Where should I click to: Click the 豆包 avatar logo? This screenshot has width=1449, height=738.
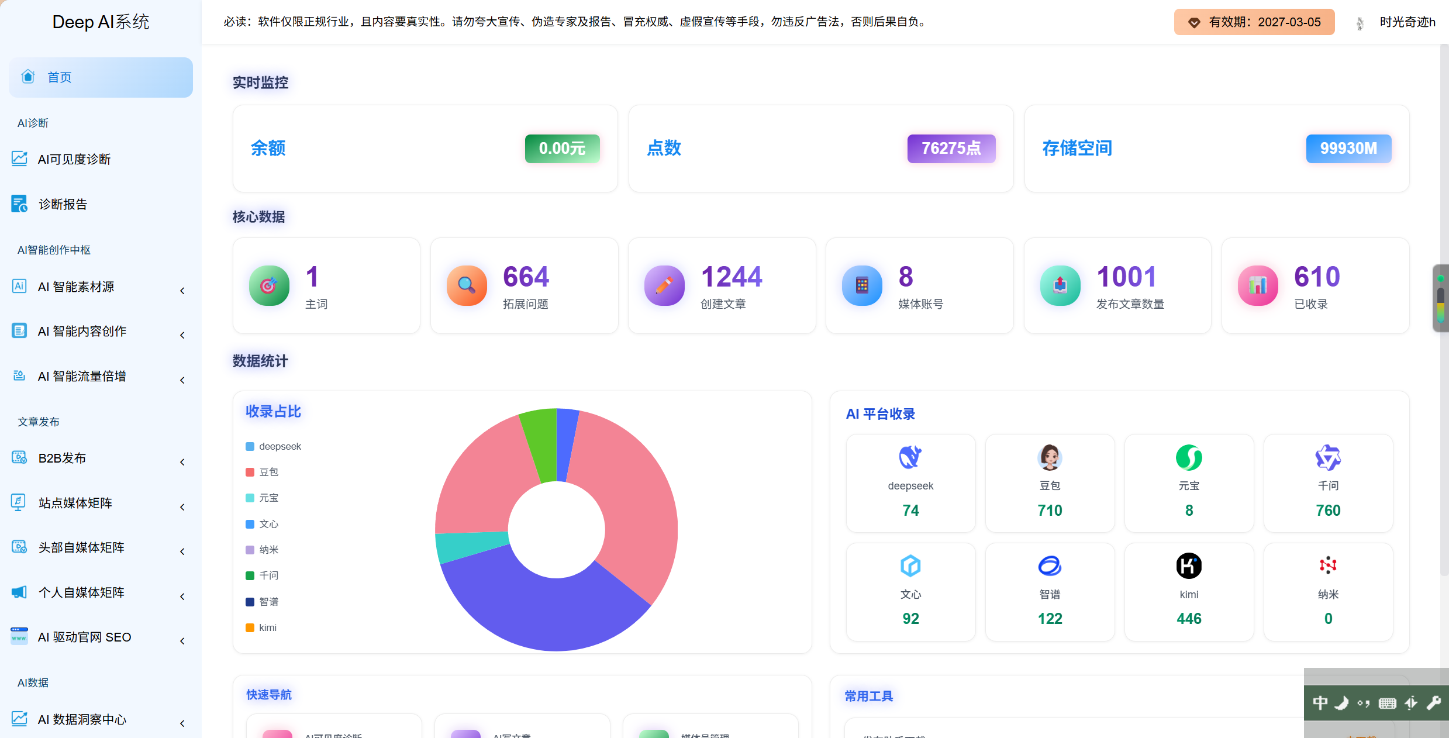pos(1050,457)
